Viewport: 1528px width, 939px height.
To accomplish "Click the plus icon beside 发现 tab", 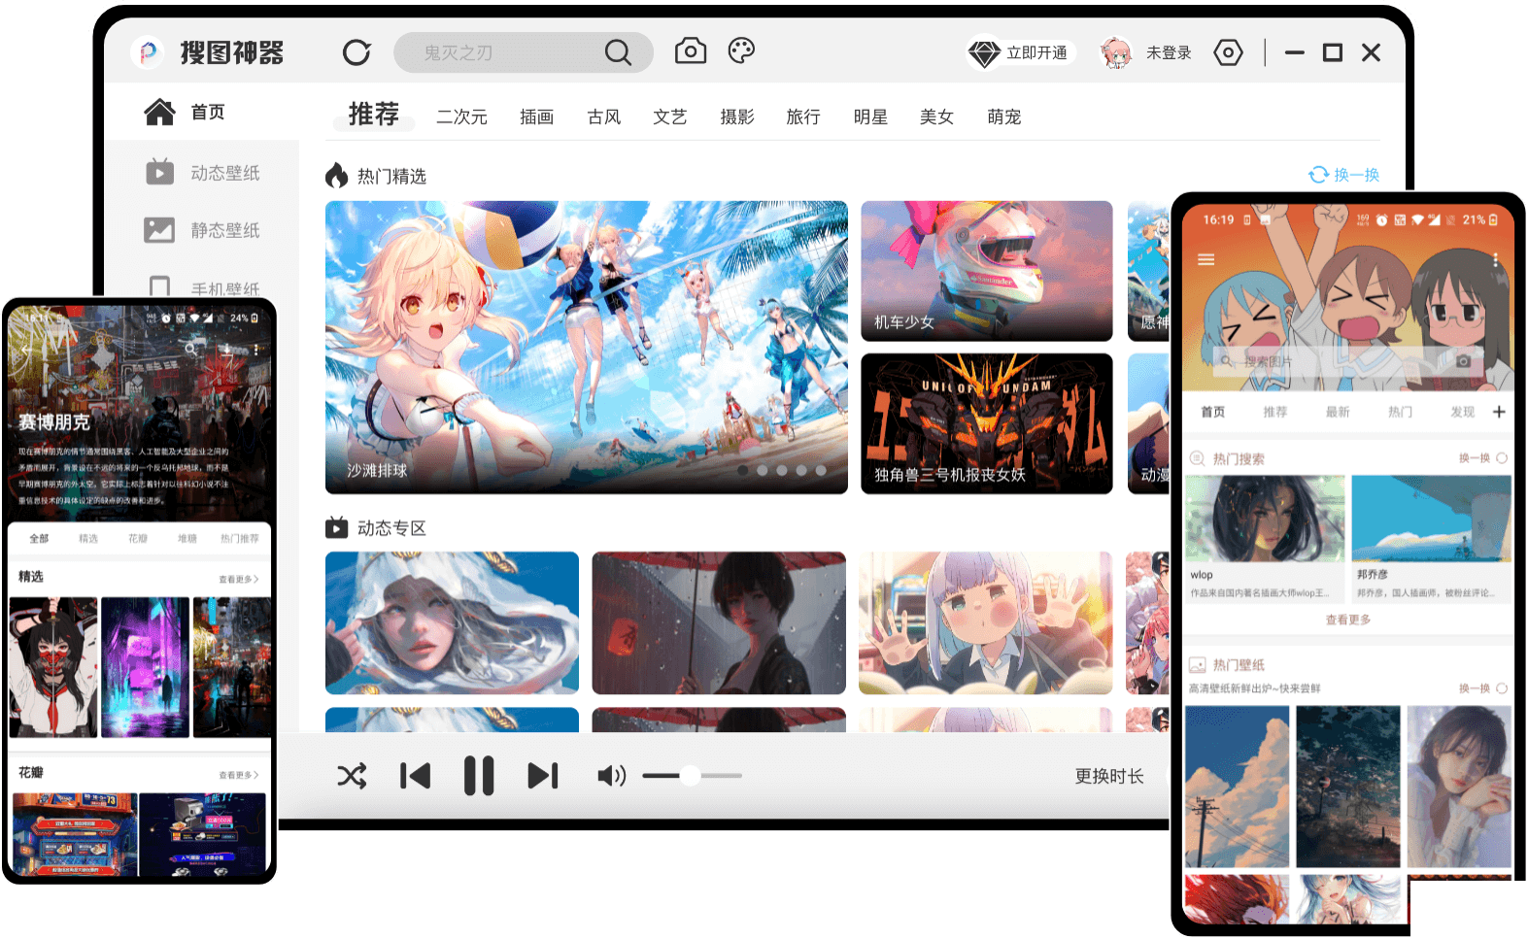I will point(1499,412).
